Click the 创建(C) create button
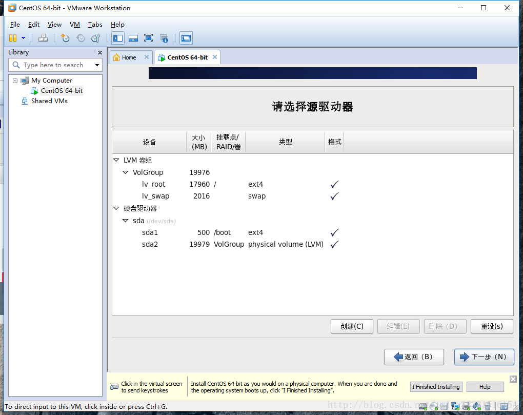 coord(352,326)
